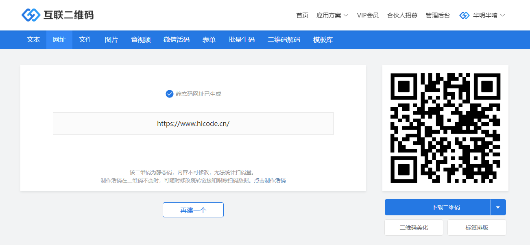Open the 应用方案 dropdown menu
Screen dimensions: 530x245
pyautogui.click(x=332, y=15)
